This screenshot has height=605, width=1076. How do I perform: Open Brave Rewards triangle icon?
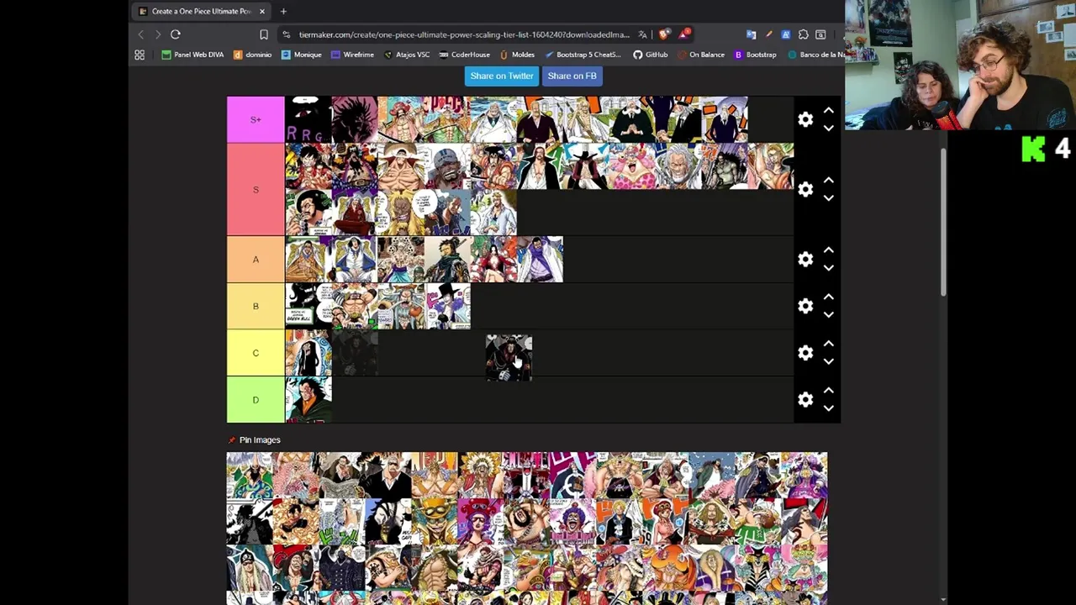[685, 34]
